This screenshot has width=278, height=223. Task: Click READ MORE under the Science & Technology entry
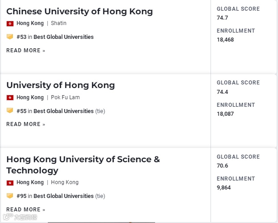(x=26, y=209)
